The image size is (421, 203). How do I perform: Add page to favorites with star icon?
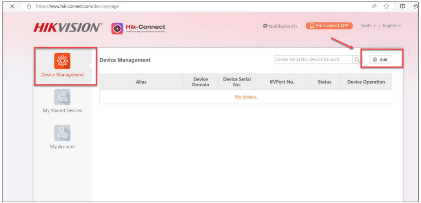387,6
